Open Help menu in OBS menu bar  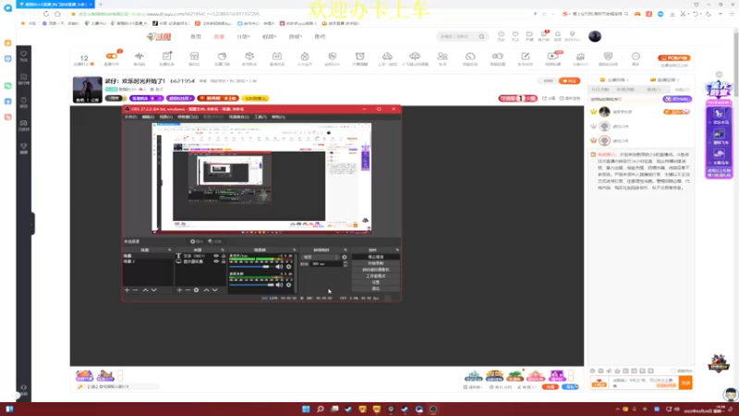click(x=279, y=117)
